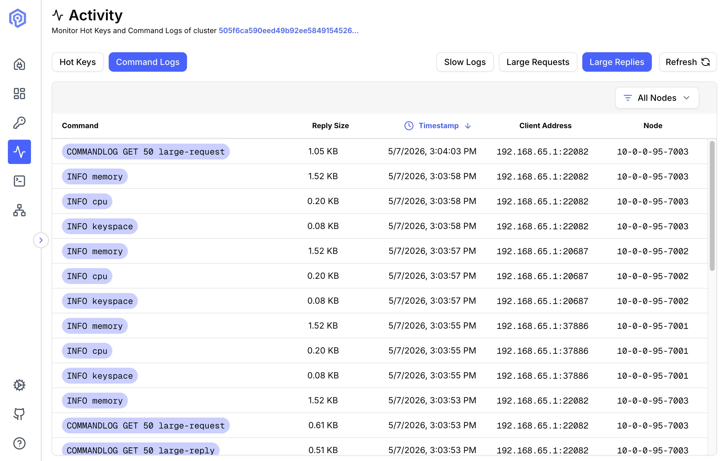Click the Reply Size column header

pyautogui.click(x=330, y=126)
